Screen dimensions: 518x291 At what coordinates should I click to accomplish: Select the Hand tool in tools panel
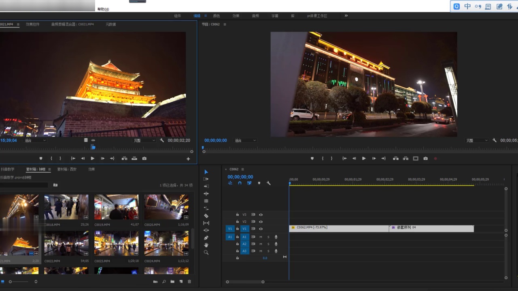pyautogui.click(x=206, y=245)
